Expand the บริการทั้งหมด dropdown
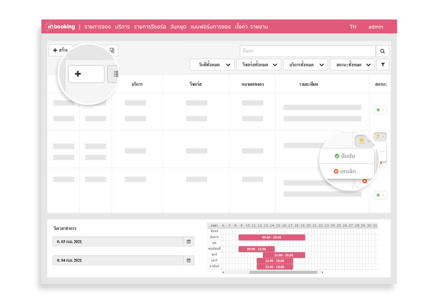 click(305, 65)
